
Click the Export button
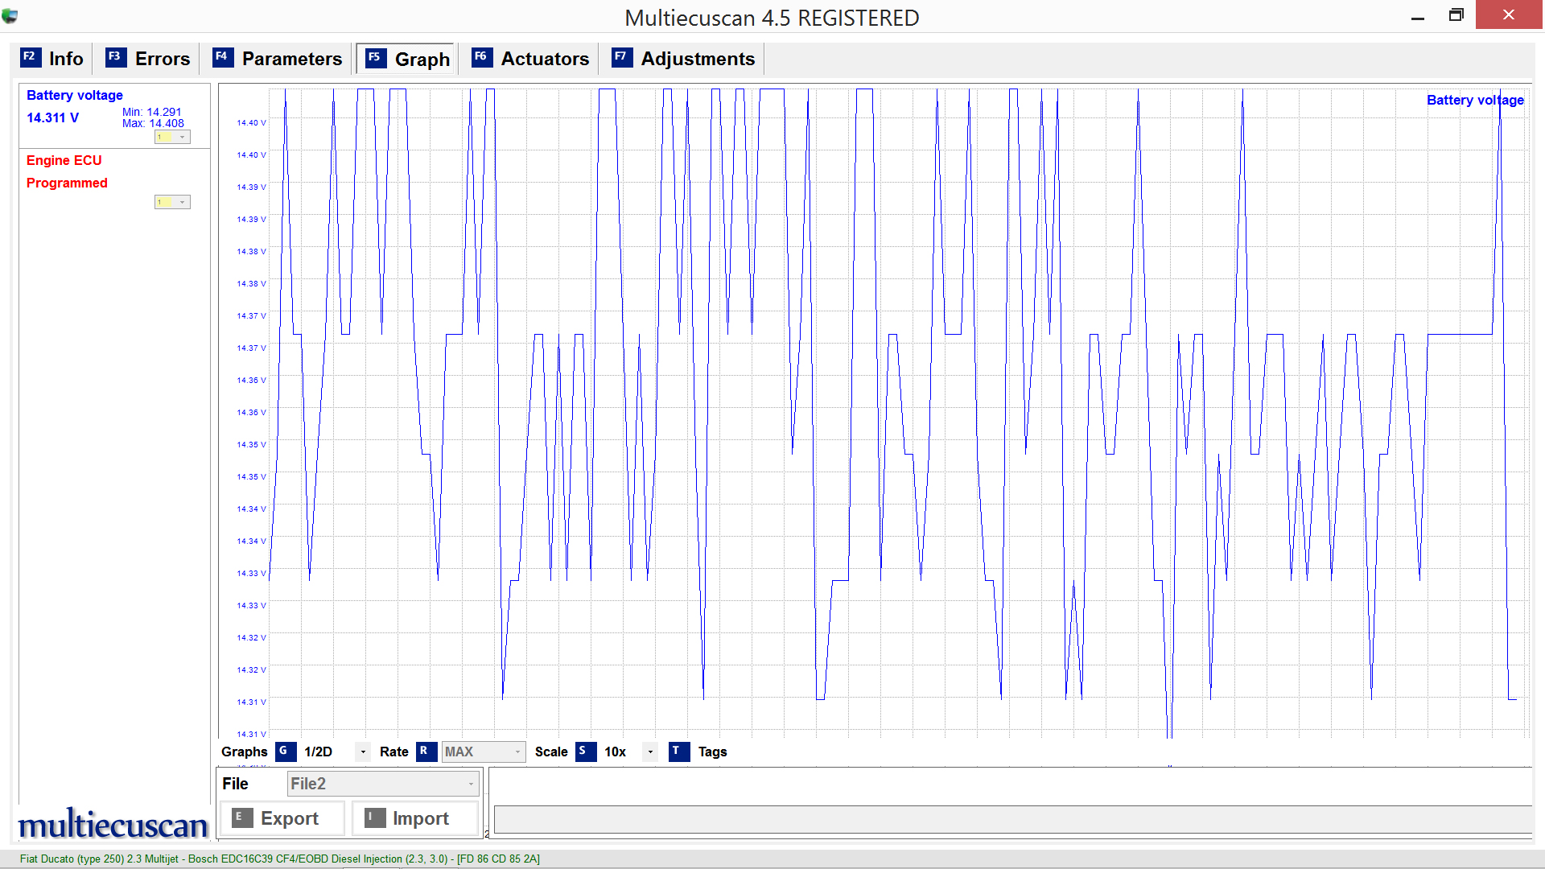coord(282,818)
